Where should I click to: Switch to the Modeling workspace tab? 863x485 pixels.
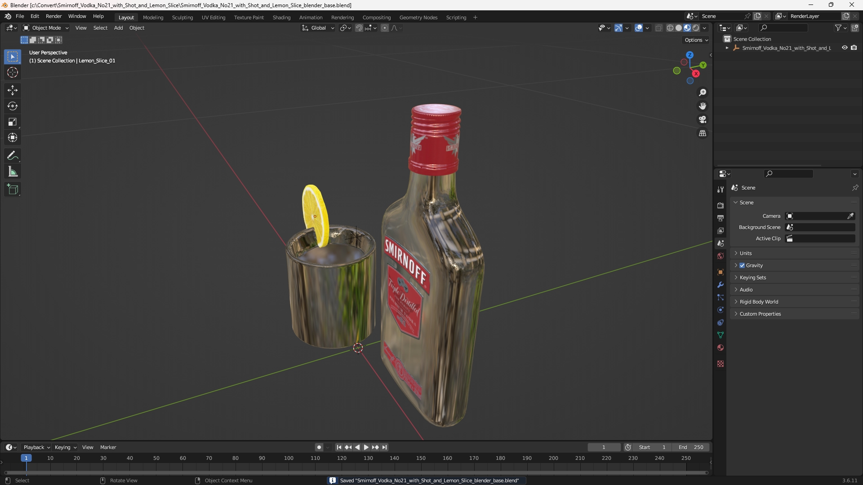click(153, 18)
